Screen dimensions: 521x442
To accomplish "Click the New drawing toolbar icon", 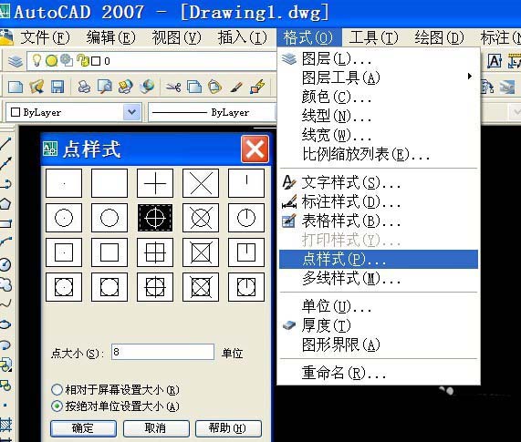I will tap(16, 87).
